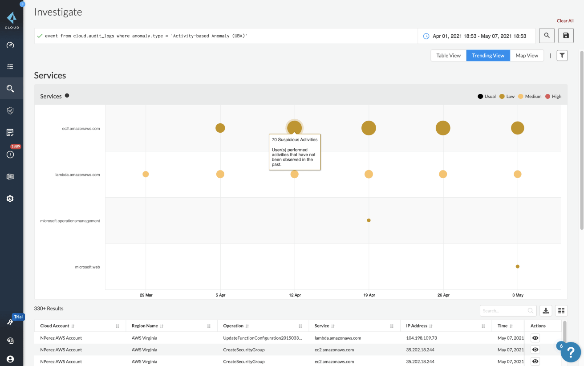This screenshot has width=584, height=366.
Task: Click the microsoft.web data point on 3 May
Action: pos(517,267)
